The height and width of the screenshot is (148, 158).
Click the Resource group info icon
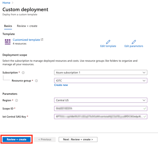coord(36,81)
